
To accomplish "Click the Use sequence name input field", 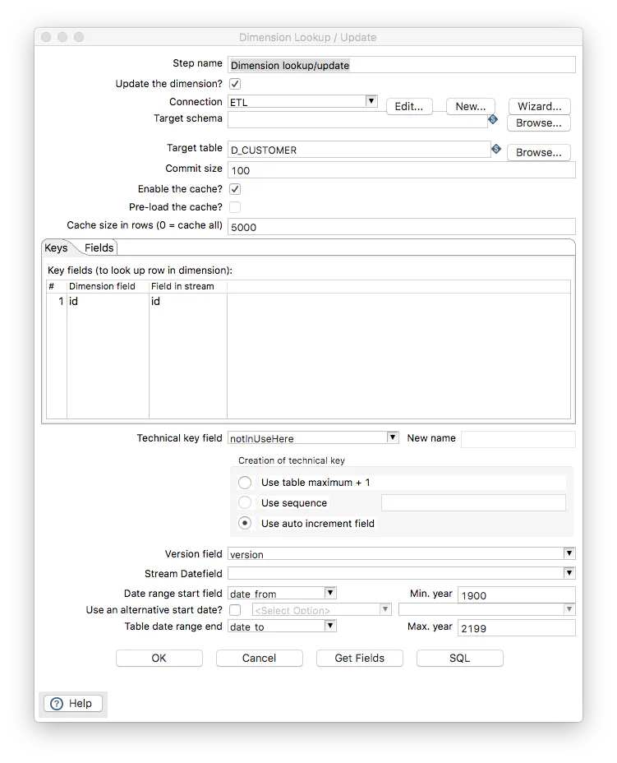I will (473, 503).
